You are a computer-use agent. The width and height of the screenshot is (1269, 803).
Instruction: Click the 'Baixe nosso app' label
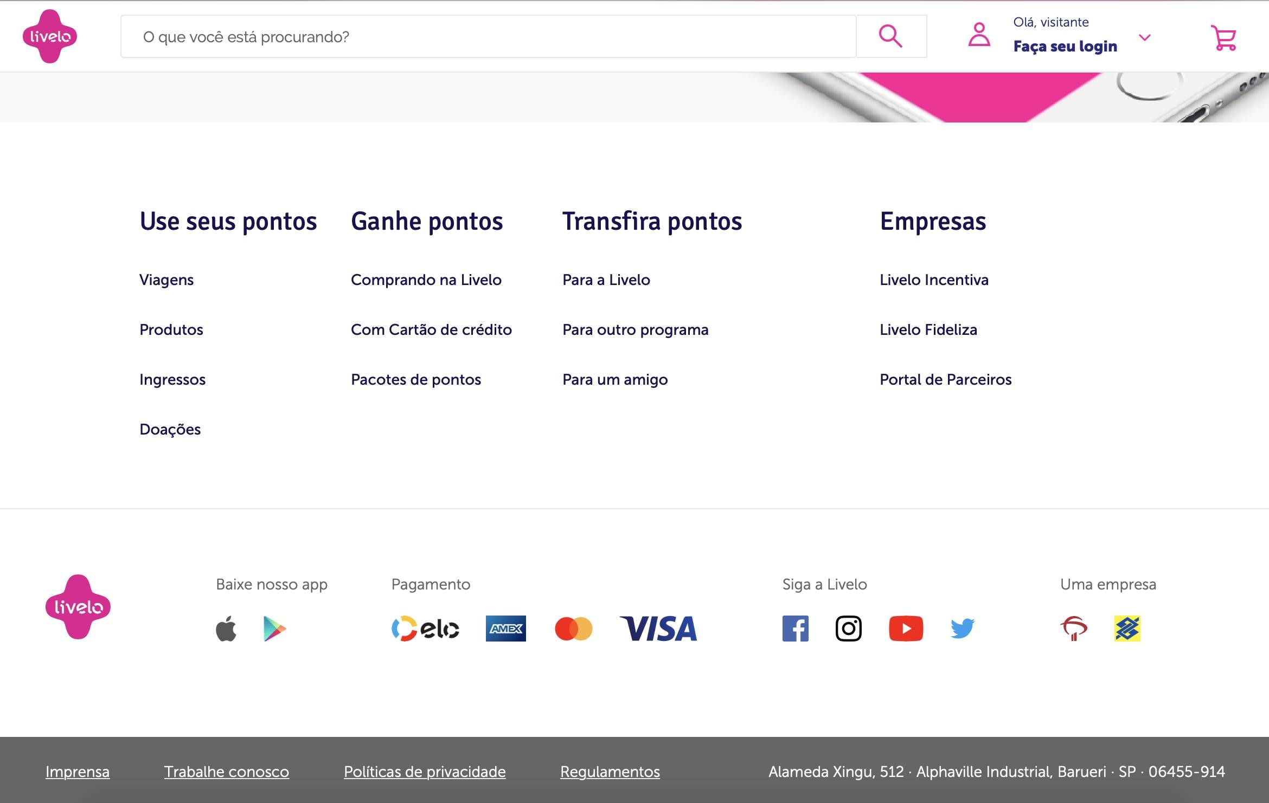(272, 585)
